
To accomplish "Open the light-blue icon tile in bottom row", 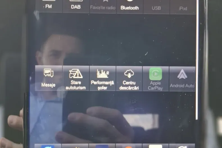I will tap(48, 146).
